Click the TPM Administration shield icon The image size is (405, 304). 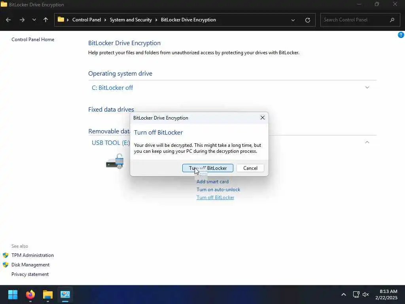[x=6, y=255]
